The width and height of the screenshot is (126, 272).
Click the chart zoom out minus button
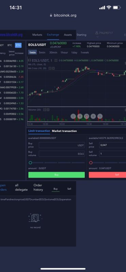[x=80, y=116]
